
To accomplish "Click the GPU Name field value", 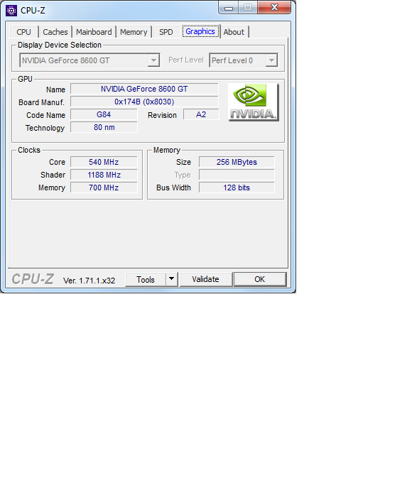I will [144, 89].
